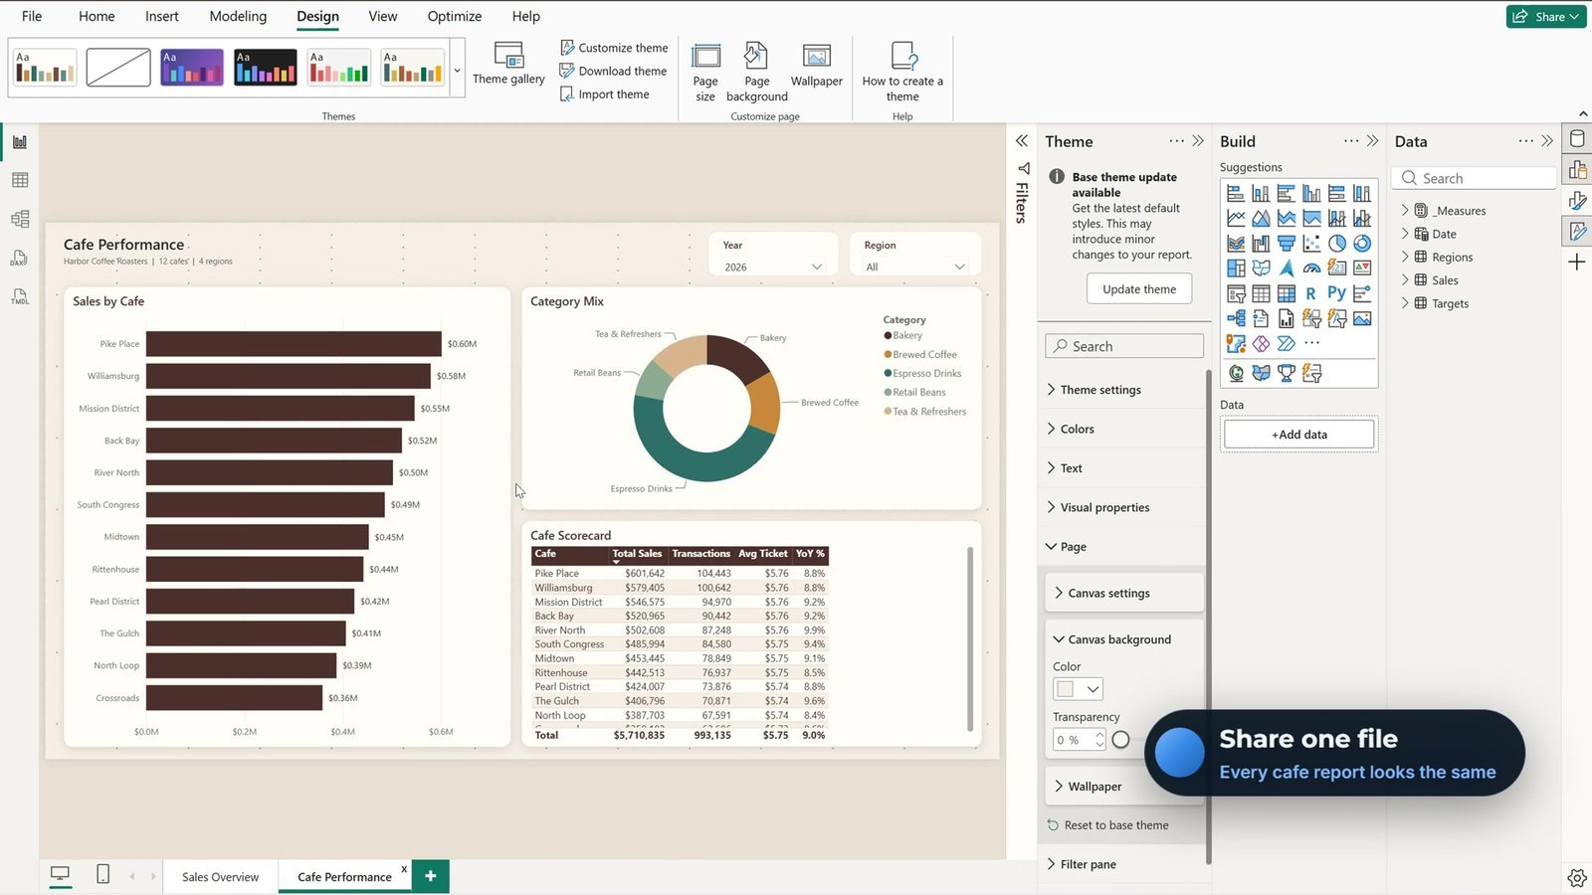Click the Theme pane Search box
Image resolution: width=1592 pixels, height=895 pixels.
tap(1124, 346)
